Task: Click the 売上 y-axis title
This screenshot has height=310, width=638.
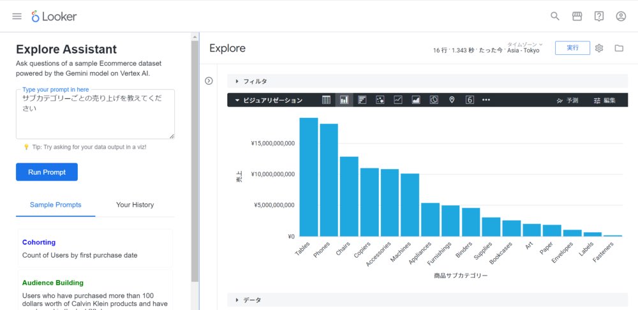Action: point(239,177)
